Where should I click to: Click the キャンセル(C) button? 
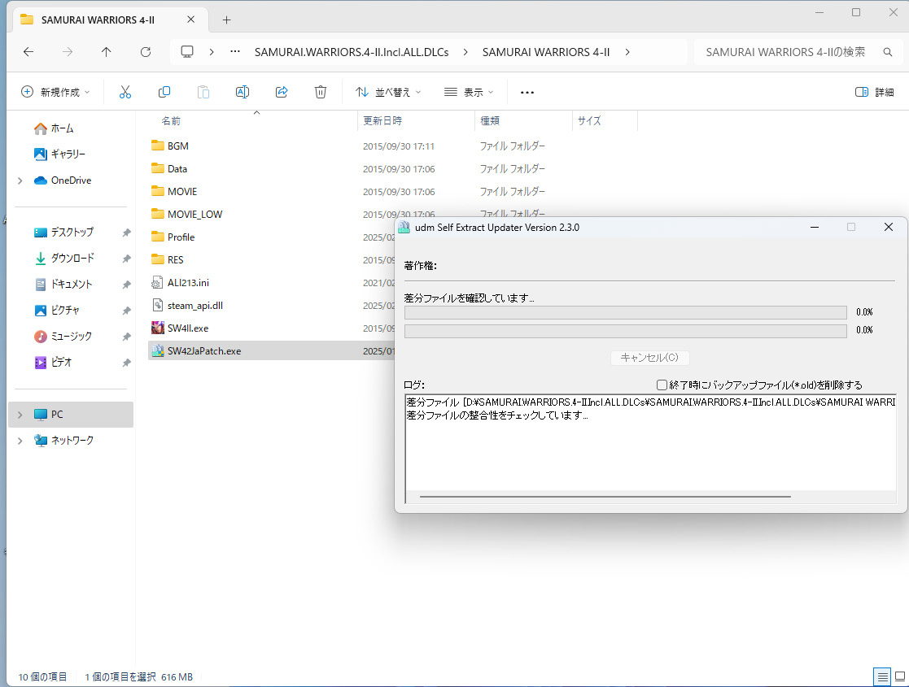click(650, 358)
